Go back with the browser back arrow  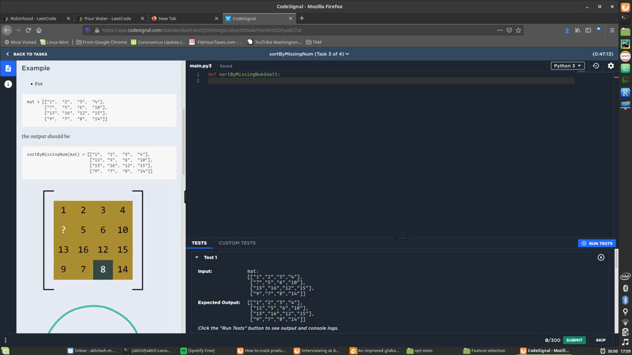pos(7,30)
